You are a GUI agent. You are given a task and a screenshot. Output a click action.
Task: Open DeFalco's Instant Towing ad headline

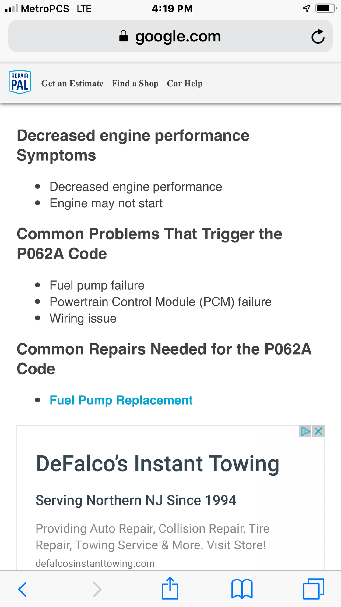click(x=157, y=464)
